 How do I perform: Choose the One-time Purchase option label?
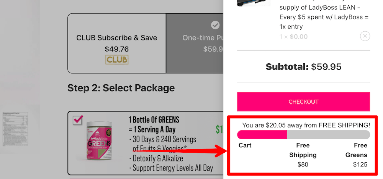(203, 38)
